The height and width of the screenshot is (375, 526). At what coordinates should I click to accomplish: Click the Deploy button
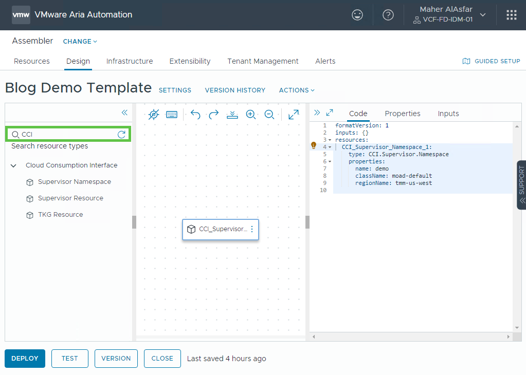[x=25, y=359]
